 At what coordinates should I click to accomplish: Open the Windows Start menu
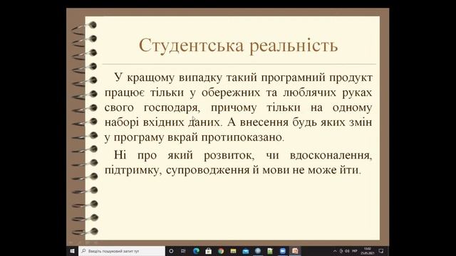[x=72, y=251]
